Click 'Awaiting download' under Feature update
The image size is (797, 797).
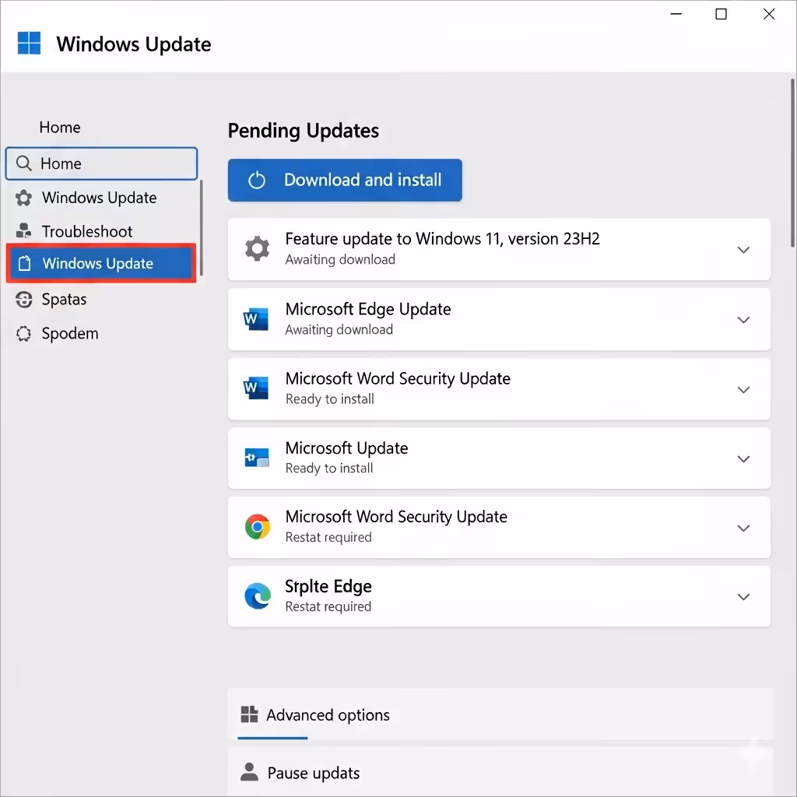(340, 259)
